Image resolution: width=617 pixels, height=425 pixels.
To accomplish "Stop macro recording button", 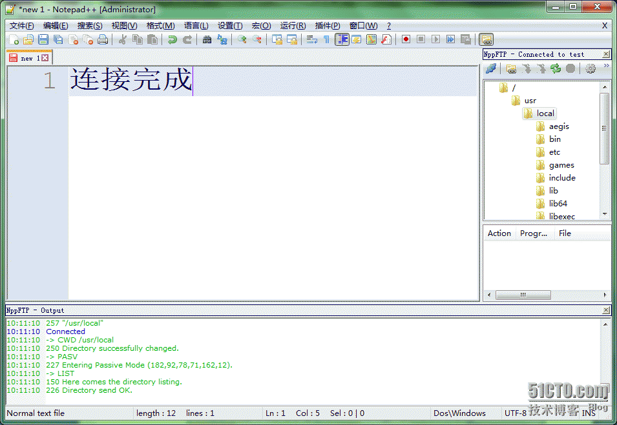I will (x=421, y=39).
